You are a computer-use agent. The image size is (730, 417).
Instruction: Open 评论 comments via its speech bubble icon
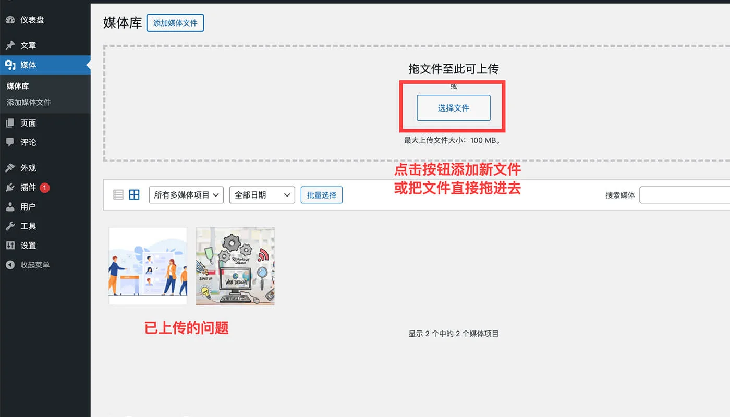click(x=10, y=142)
